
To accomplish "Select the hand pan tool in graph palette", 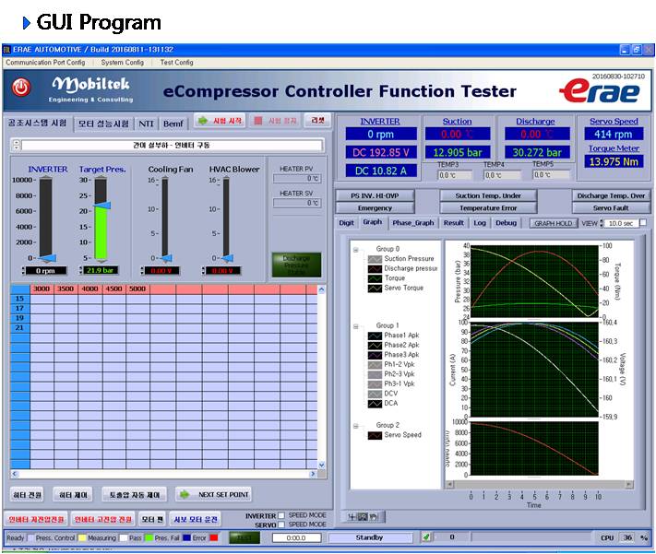I will pyautogui.click(x=373, y=517).
